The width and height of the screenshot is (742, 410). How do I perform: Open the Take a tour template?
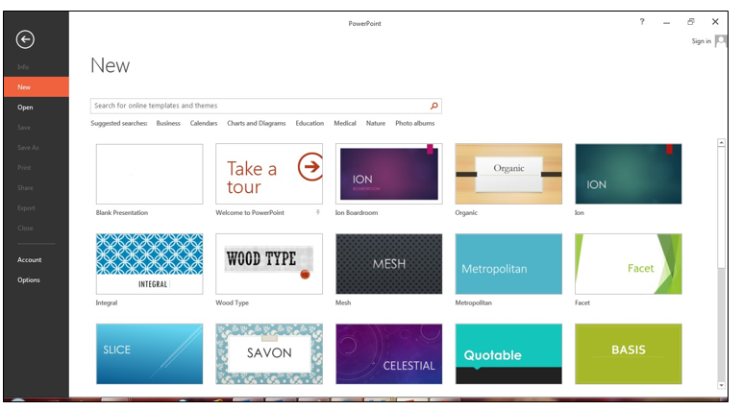pos(269,175)
